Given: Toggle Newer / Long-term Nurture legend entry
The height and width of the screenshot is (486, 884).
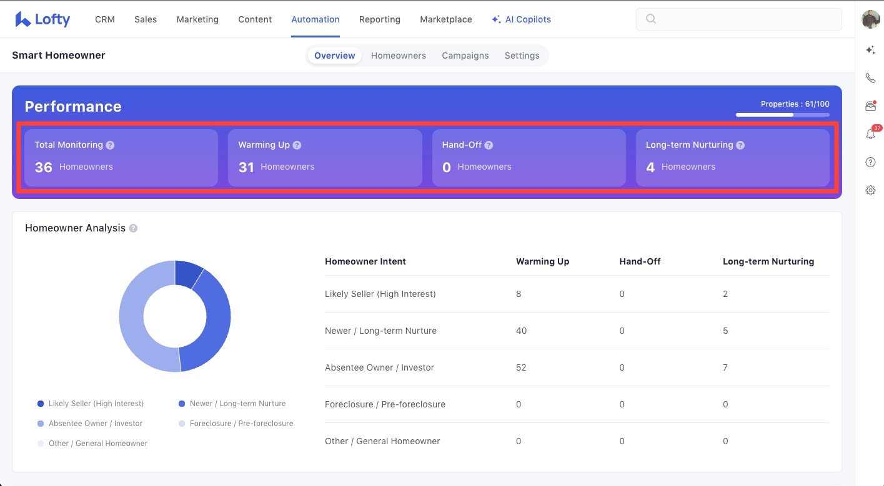Looking at the screenshot, I should pos(232,404).
